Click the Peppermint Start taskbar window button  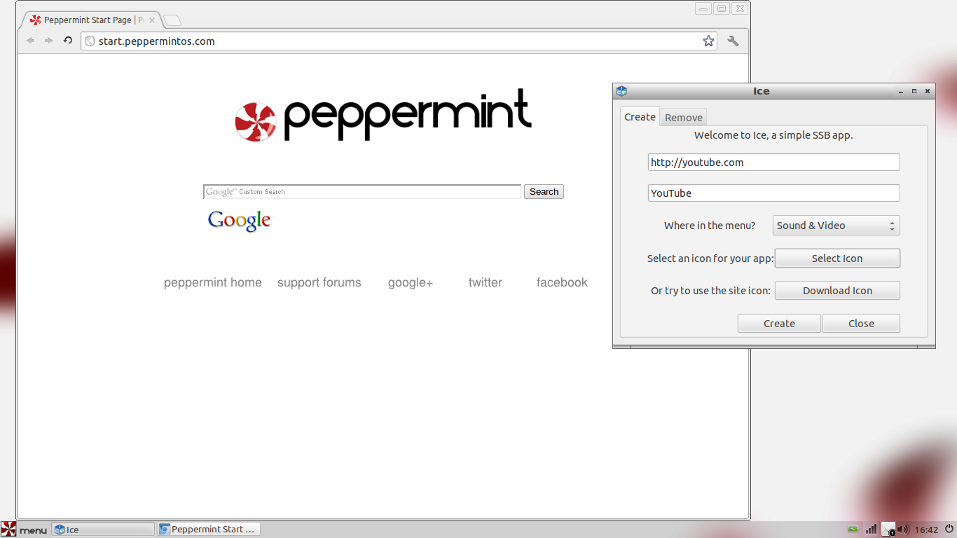pos(209,530)
